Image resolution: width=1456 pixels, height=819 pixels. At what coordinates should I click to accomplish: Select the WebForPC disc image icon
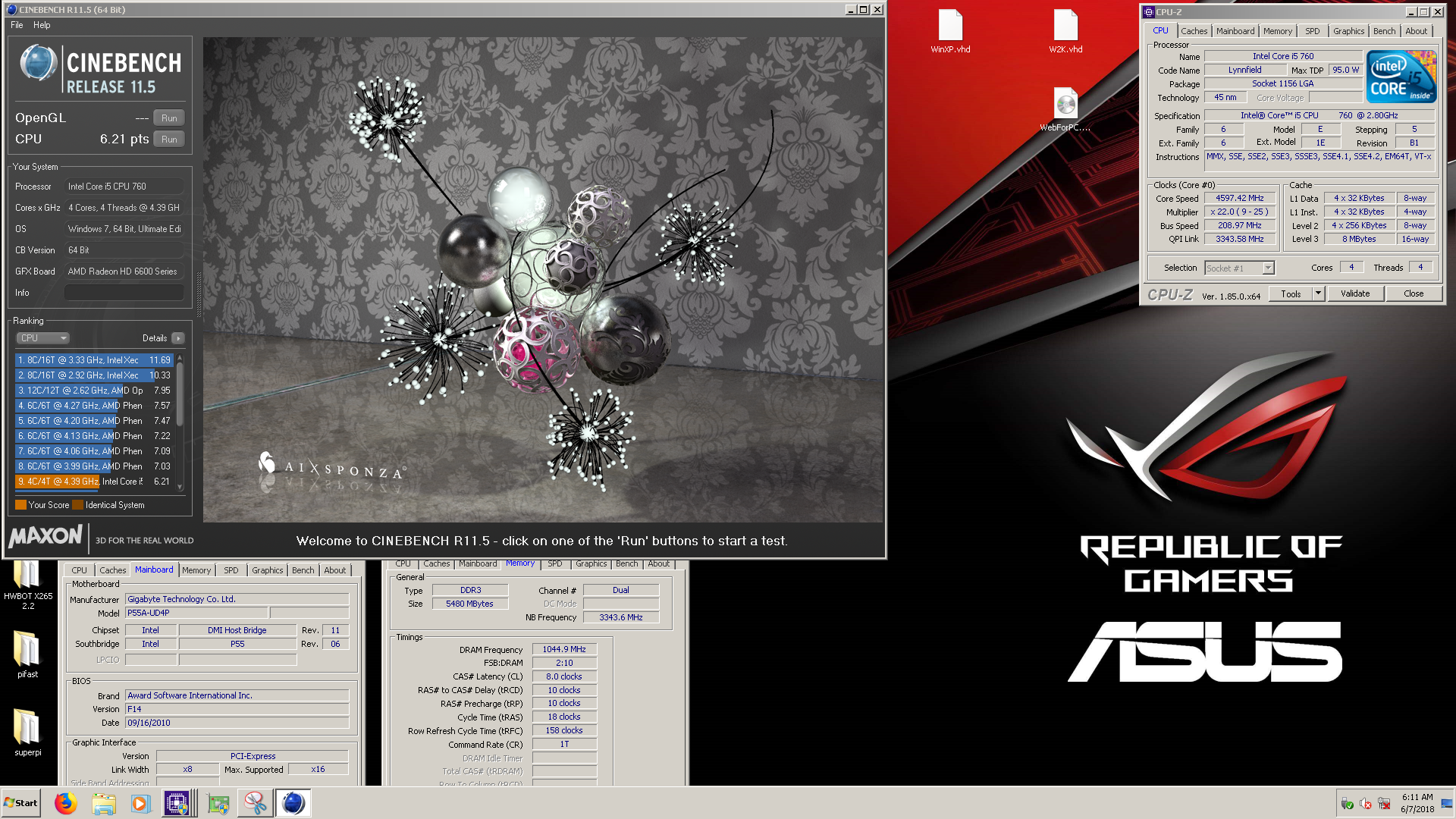point(1065,110)
